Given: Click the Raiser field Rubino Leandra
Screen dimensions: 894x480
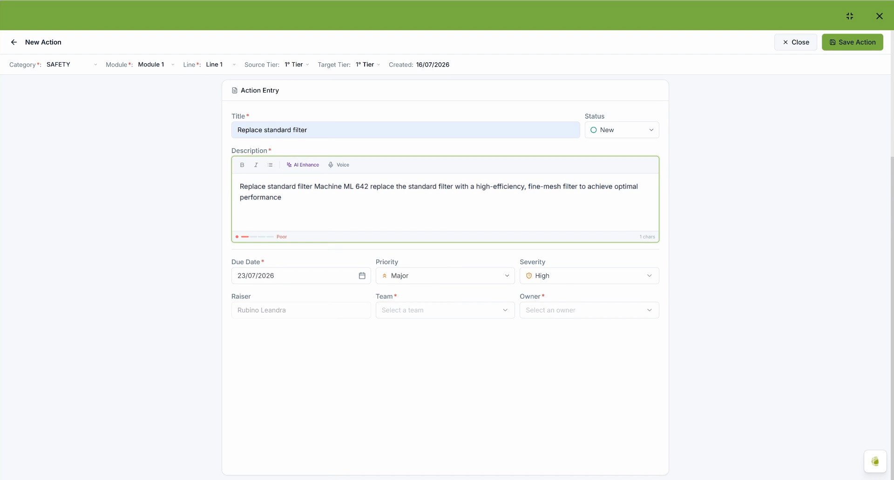Looking at the screenshot, I should click(x=301, y=310).
